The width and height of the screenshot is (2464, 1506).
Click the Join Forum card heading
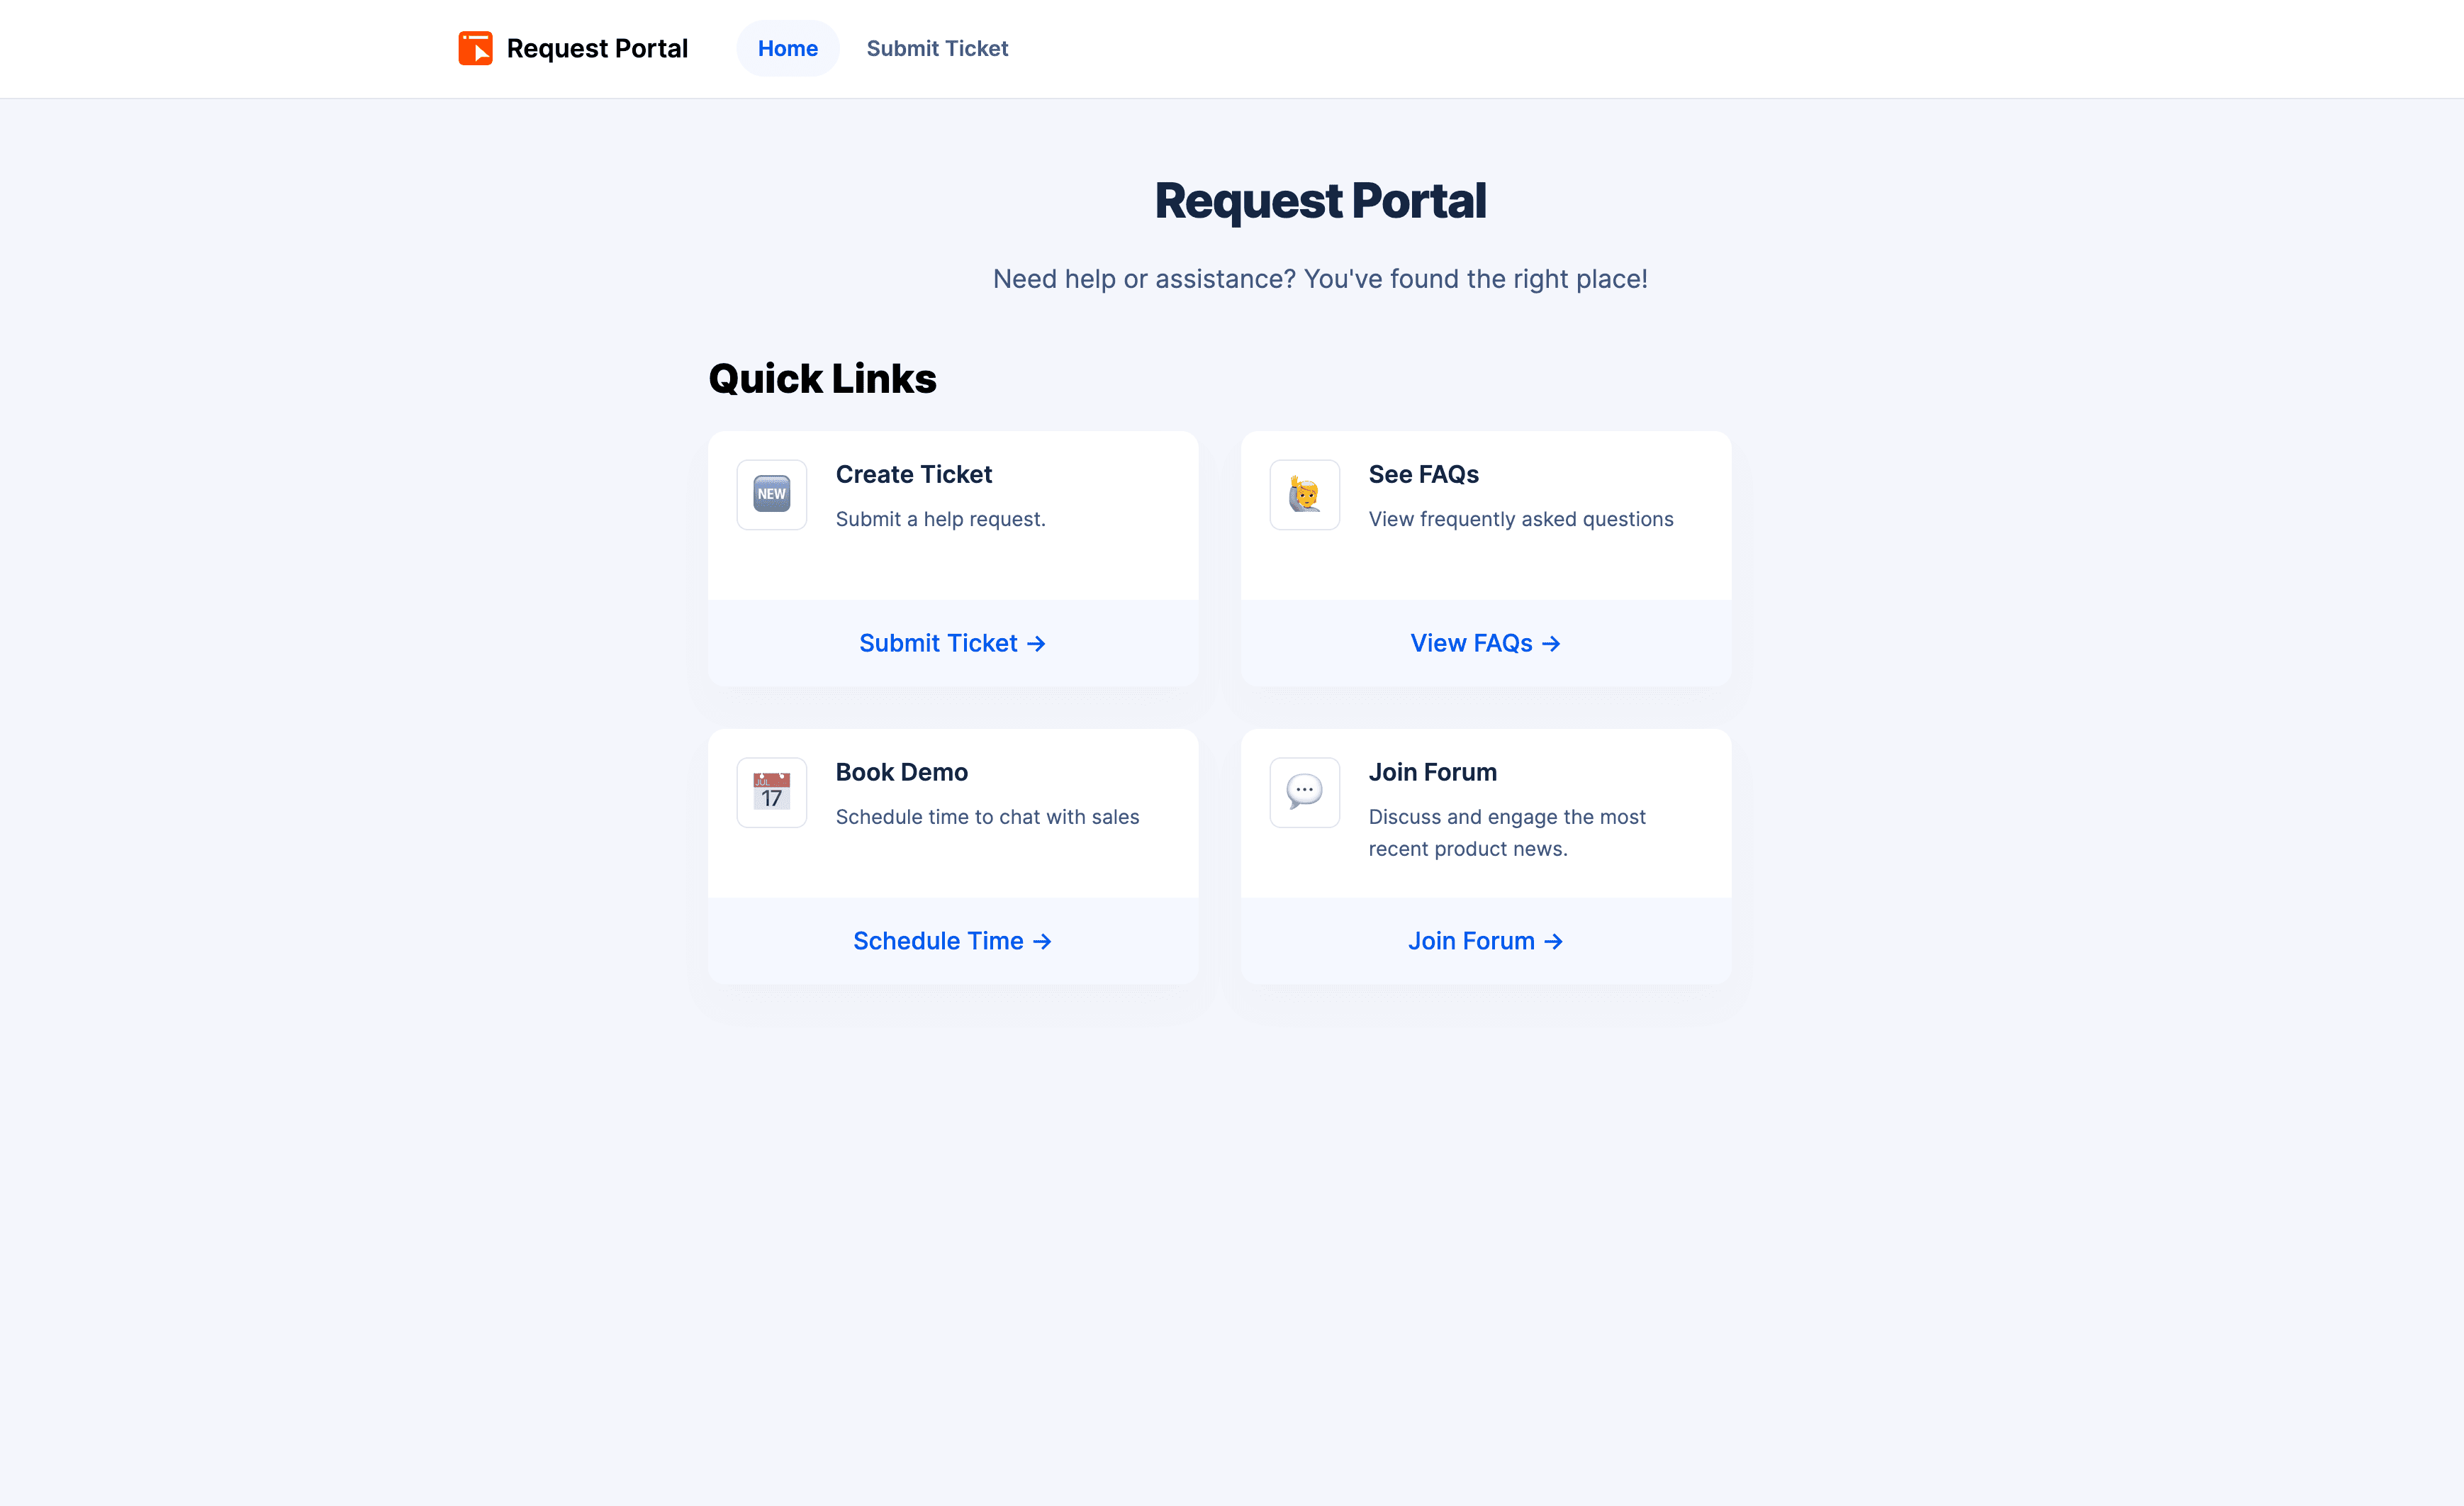tap(1432, 772)
